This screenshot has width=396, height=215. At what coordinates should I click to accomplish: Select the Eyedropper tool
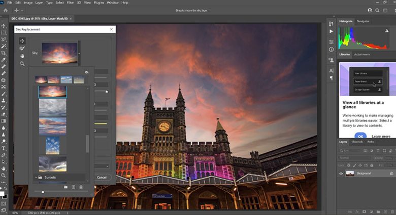click(x=4, y=60)
